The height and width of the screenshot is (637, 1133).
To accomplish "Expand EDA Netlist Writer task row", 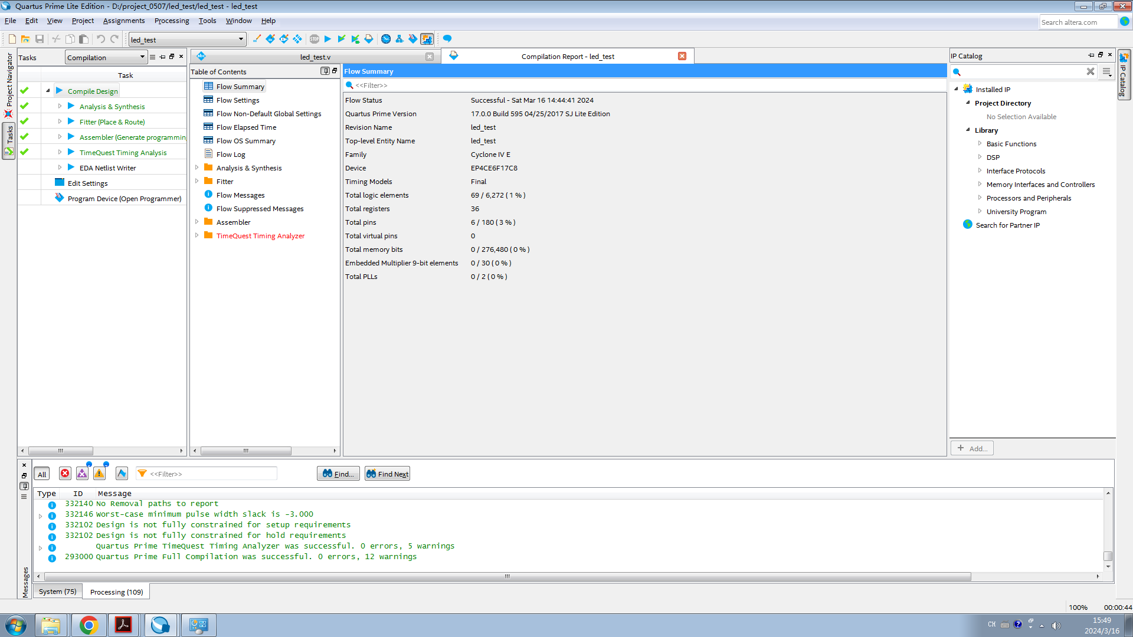I will coord(60,168).
